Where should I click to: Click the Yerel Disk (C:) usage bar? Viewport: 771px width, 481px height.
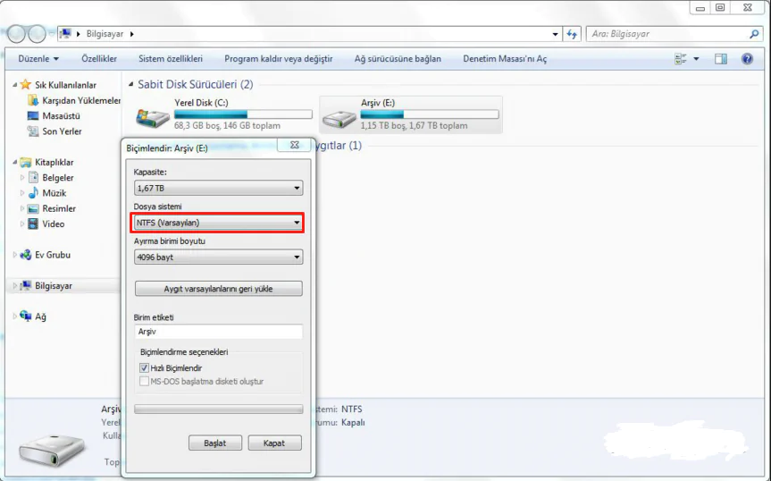[x=243, y=114]
